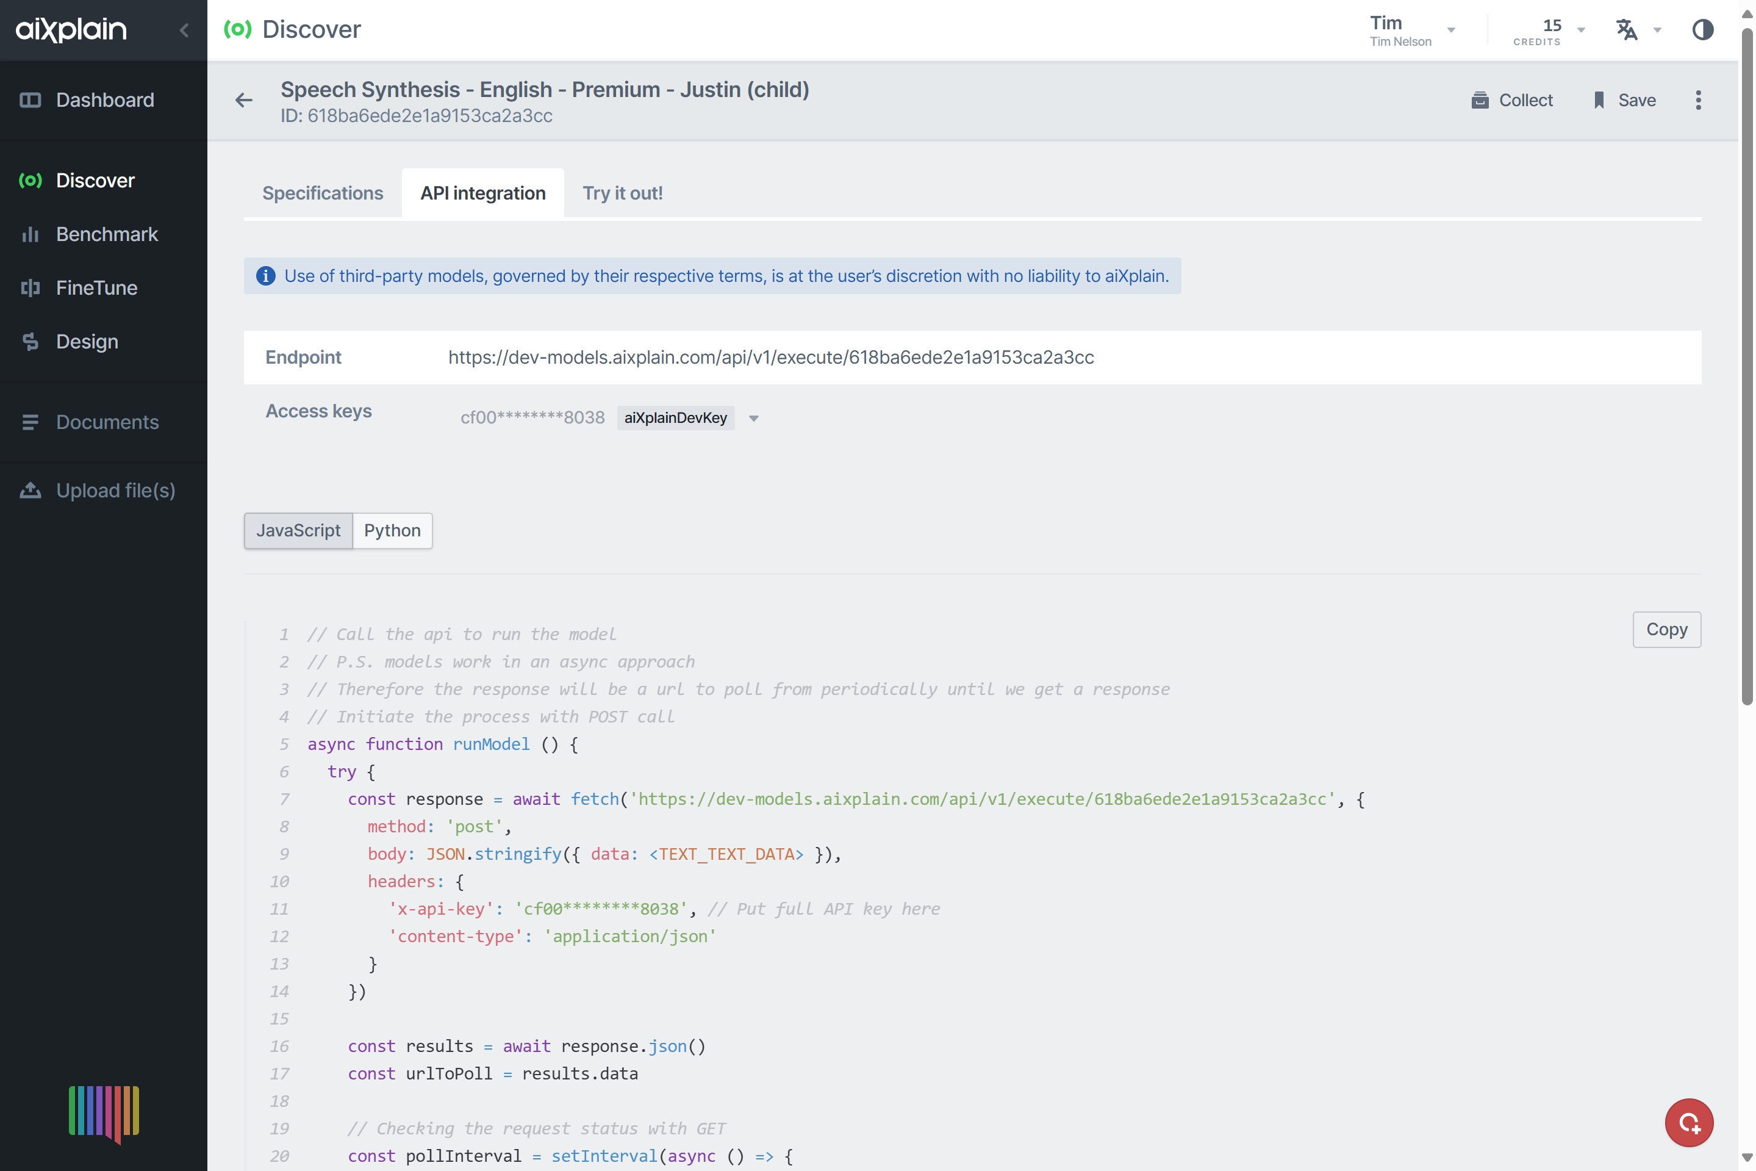Screen dimensions: 1756x1171
Task: Click the info icon in the notice banner
Action: tap(265, 276)
